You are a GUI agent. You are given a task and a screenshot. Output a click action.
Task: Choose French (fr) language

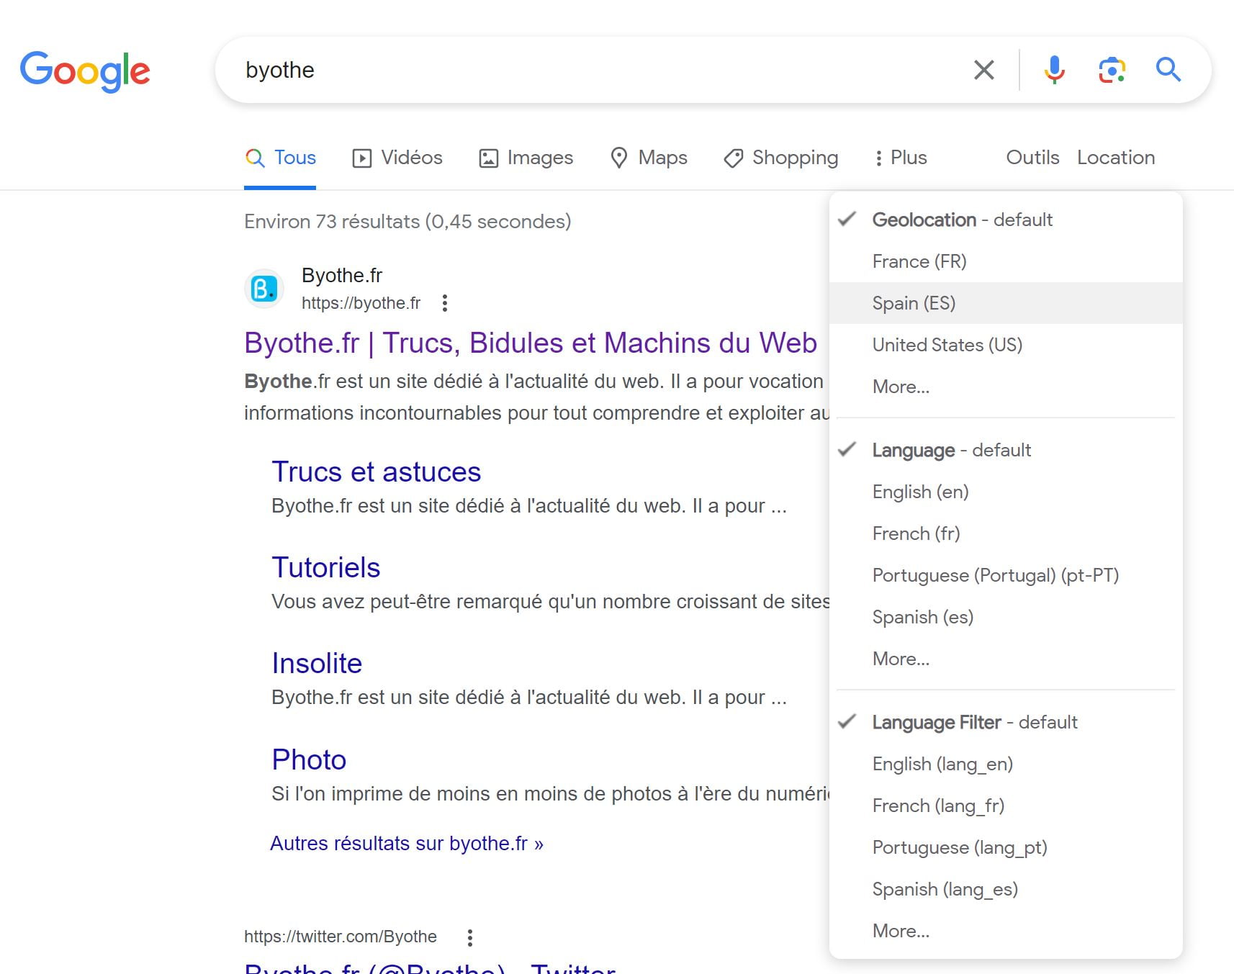tap(1006, 533)
